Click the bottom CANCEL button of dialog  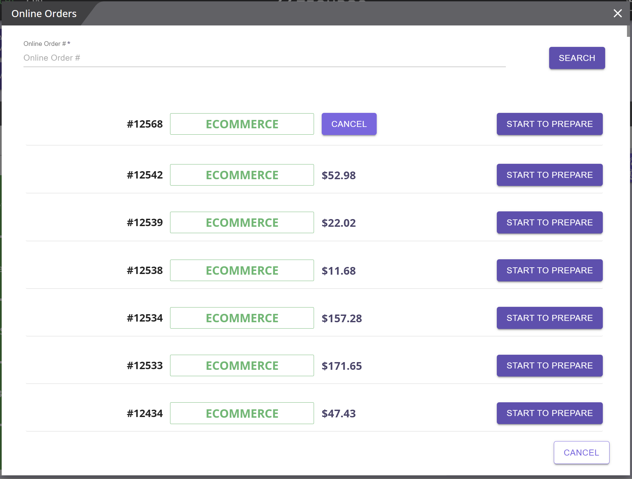coord(581,453)
